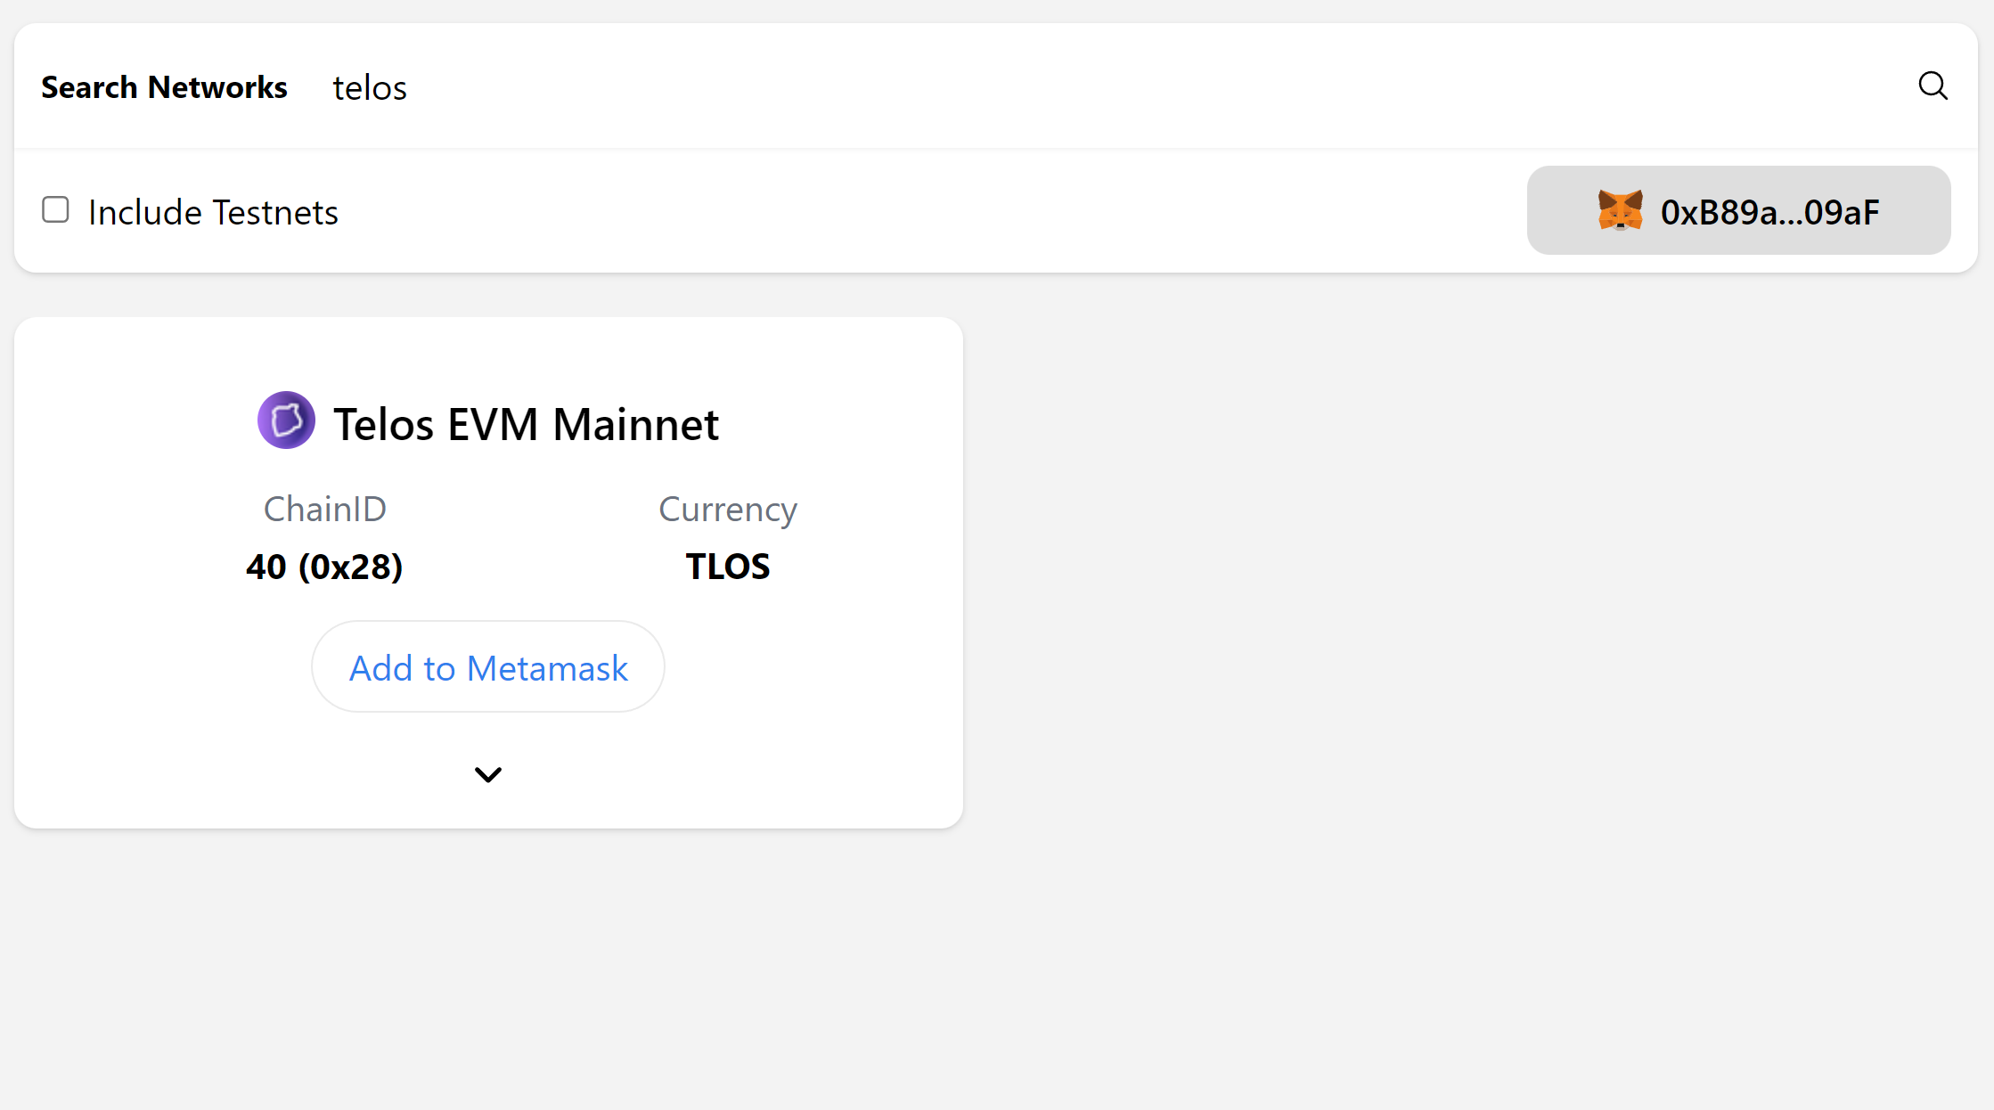Select the Telos EVM Mainnet title
The image size is (1994, 1110).
click(x=526, y=424)
